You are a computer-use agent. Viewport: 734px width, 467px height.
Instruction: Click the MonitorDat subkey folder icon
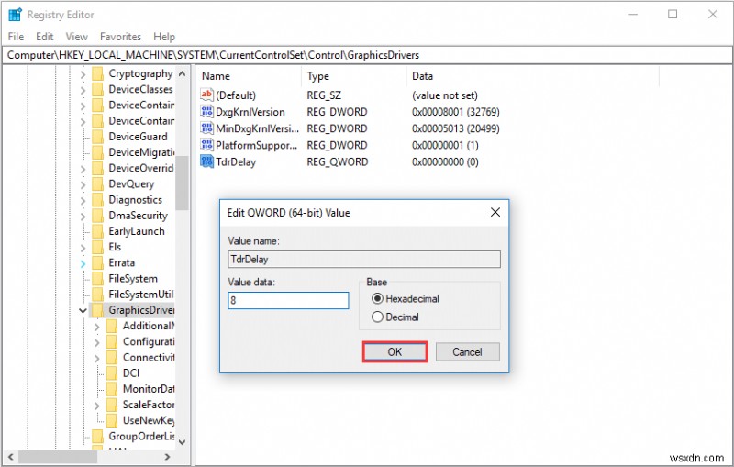pos(111,389)
